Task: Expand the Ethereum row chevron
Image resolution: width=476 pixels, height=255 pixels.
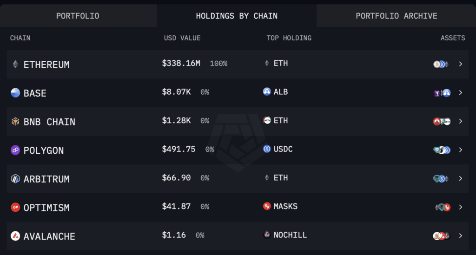Action: tap(461, 64)
